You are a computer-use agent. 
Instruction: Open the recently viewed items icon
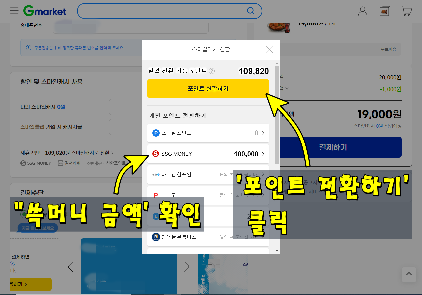pos(385,11)
